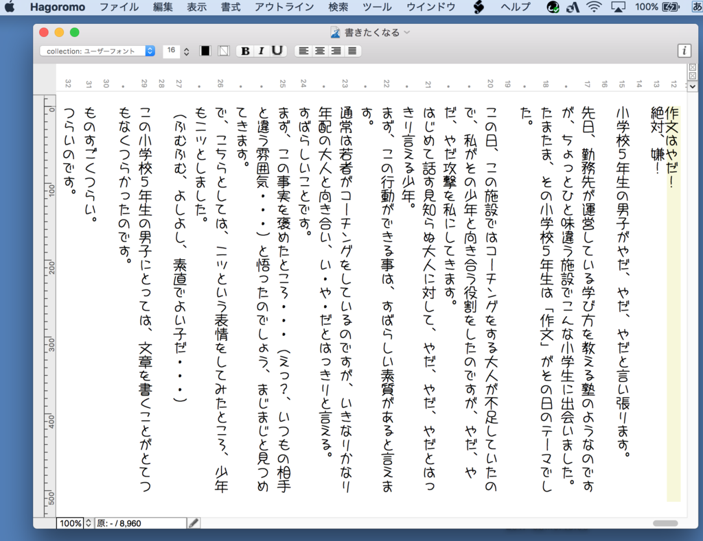Click the 300 mark on vertical ruler

click(x=51, y=344)
